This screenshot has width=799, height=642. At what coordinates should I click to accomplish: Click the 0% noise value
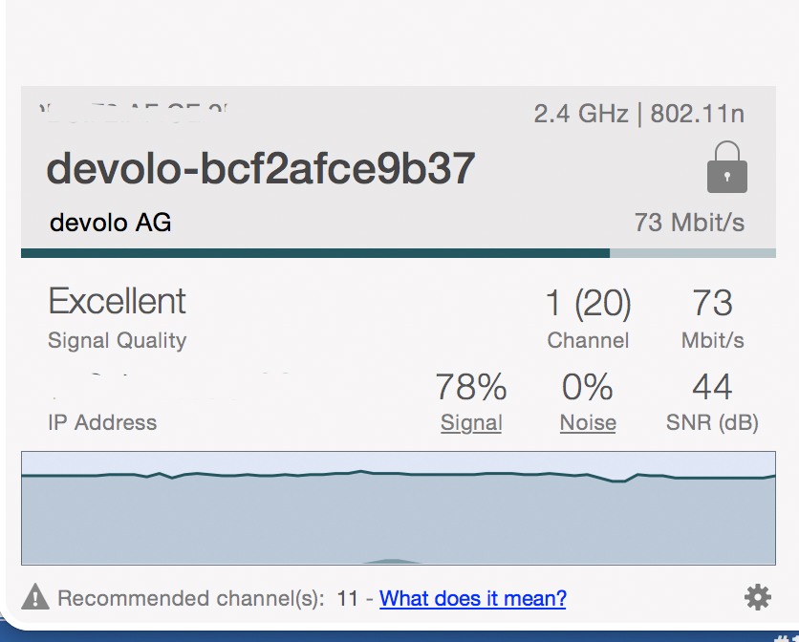tap(587, 387)
